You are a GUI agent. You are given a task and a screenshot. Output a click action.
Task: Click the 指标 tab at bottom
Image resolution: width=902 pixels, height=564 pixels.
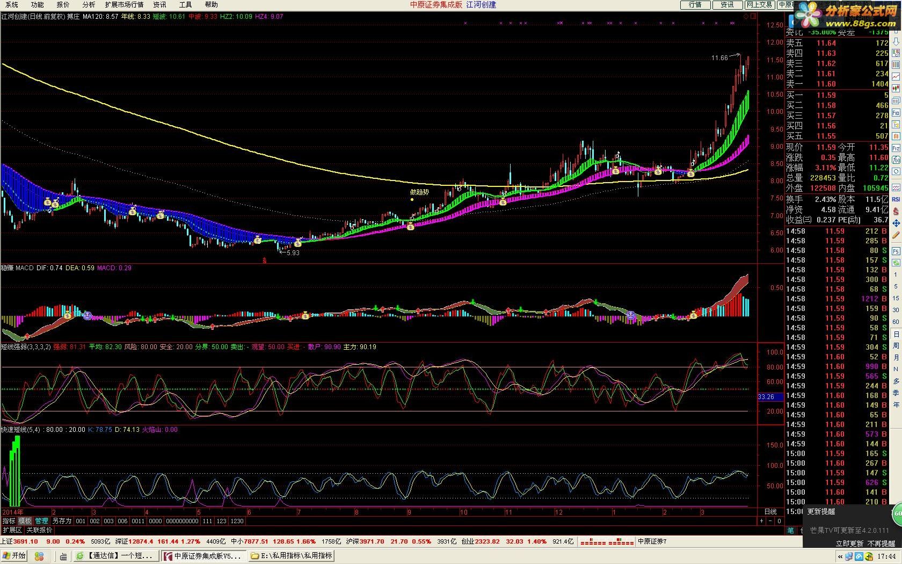[9, 521]
